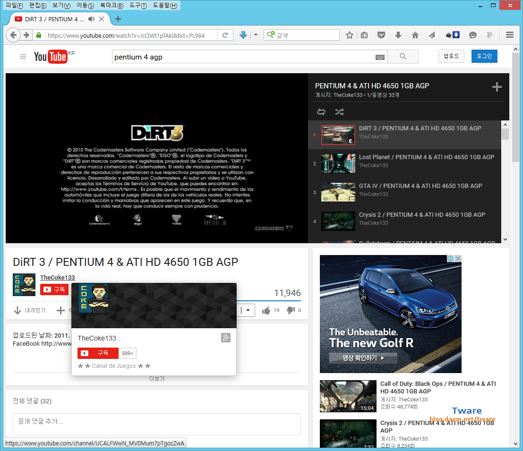Click the YouTube magnifier search button
Screen dimensions: 523x451
403,57
